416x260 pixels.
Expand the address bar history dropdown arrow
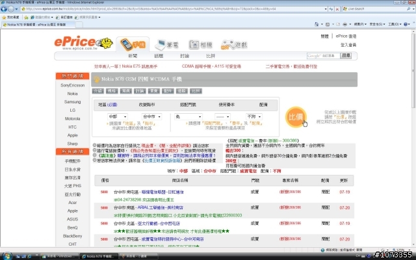326,9
